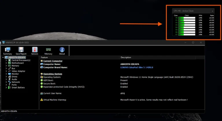222x121 pixels.
Task: Open the Summary toolbar button
Action: [x=8, y=51]
